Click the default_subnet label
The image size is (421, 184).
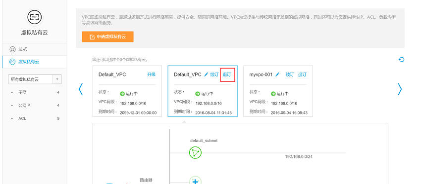pos(204,141)
